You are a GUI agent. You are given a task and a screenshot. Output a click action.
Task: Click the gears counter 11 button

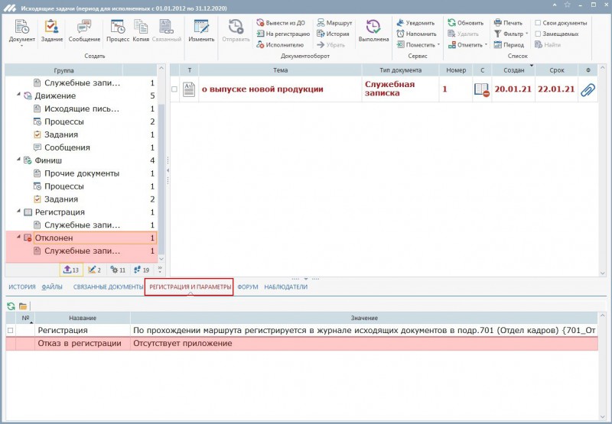(x=118, y=270)
